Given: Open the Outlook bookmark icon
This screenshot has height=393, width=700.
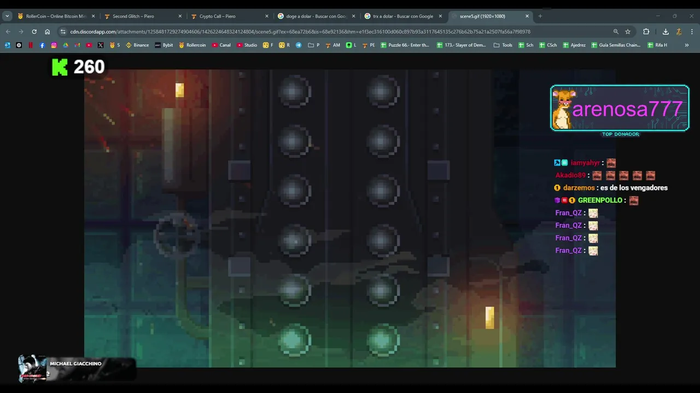Looking at the screenshot, I should [7, 45].
